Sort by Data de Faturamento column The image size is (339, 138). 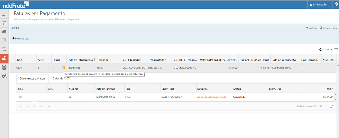point(80,60)
